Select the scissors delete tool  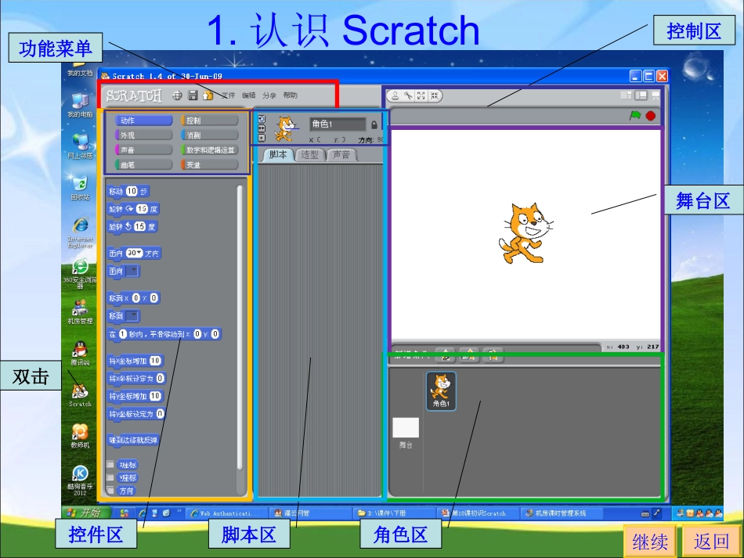tap(408, 95)
